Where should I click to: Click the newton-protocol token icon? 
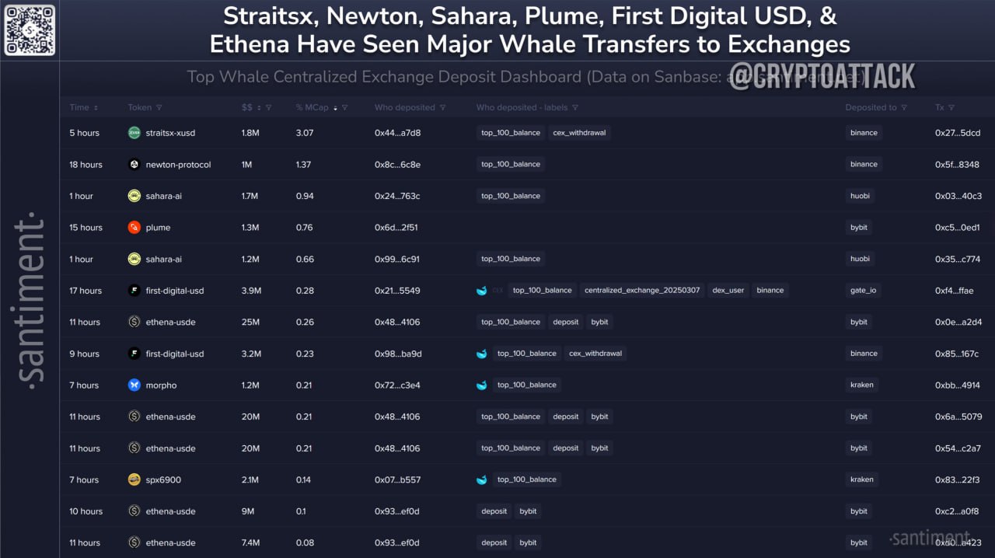point(134,164)
